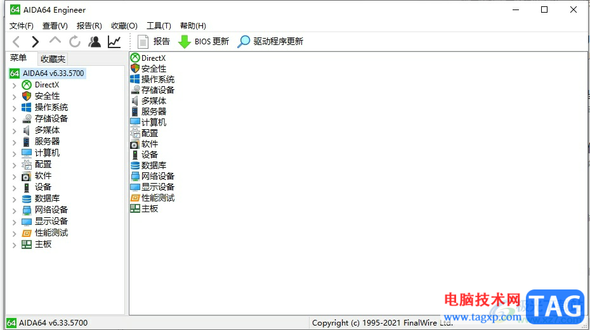The image size is (590, 330).
Task: Go back with the left arrow toolbar icon
Action: pos(16,42)
